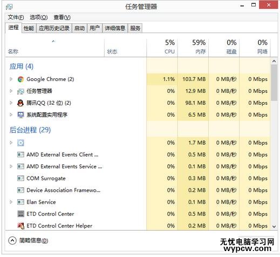Click the 12.9 MB memory value
280x257 pixels.
click(195, 91)
